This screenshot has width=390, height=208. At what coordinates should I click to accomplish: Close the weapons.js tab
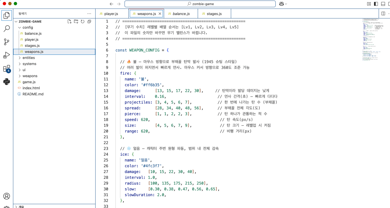pyautogui.click(x=160, y=14)
